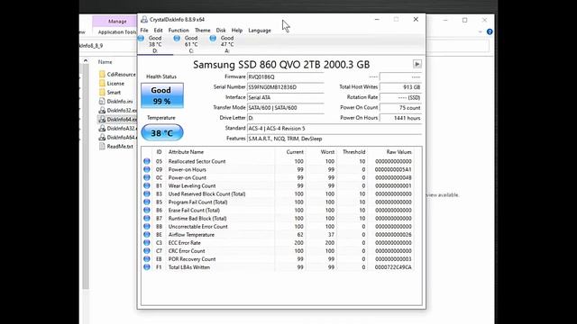Open the Function menu

click(x=179, y=30)
